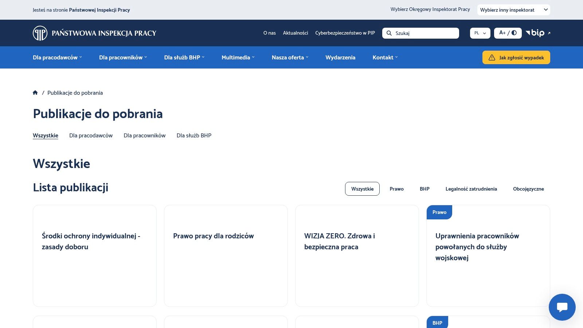The width and height of the screenshot is (583, 328).
Task: Click the Jak zgłosić wypadek button
Action: [x=516, y=58]
